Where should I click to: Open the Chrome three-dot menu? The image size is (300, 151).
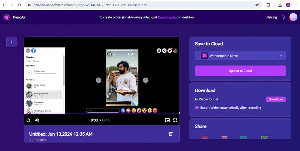296,5
